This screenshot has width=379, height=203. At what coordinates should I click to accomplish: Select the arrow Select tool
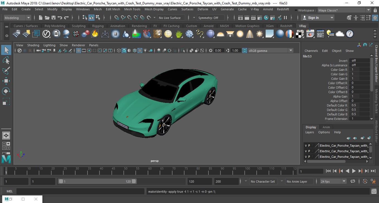(x=6, y=50)
